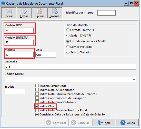
Task: Select Saída - ICMS/IPI radio option
Action: (x=68, y=36)
